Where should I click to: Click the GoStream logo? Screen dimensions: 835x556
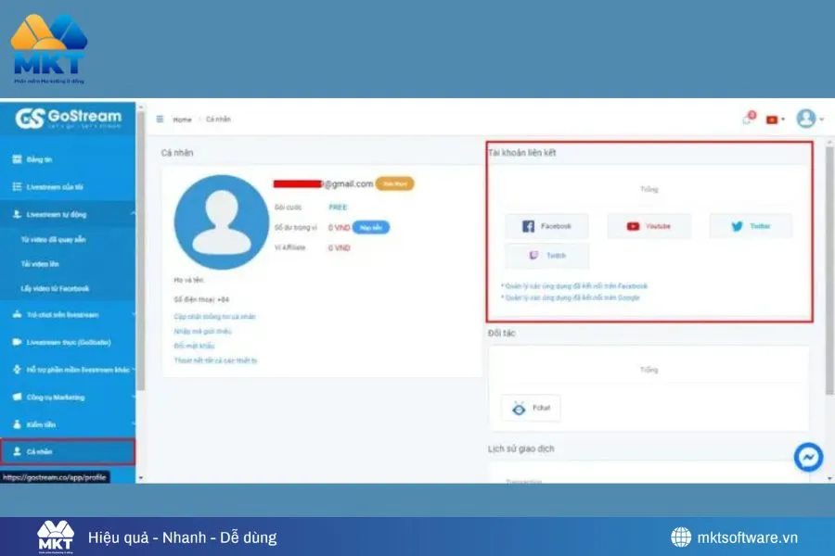(70, 116)
